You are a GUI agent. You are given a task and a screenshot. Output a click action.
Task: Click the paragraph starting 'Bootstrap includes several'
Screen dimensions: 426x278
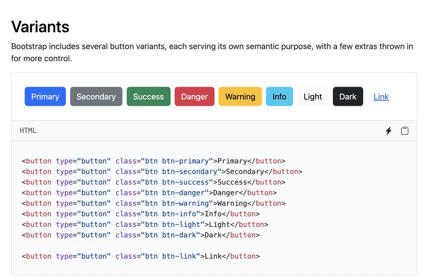coord(212,52)
